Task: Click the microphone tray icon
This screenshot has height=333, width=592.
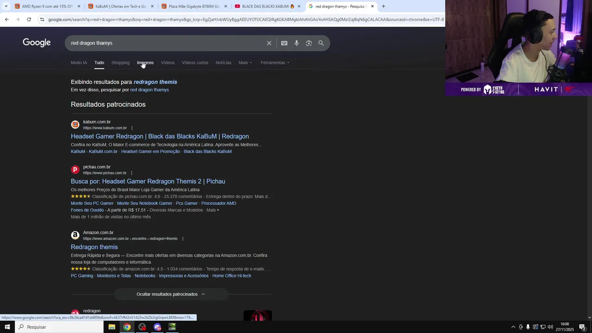Action: pyautogui.click(x=528, y=327)
